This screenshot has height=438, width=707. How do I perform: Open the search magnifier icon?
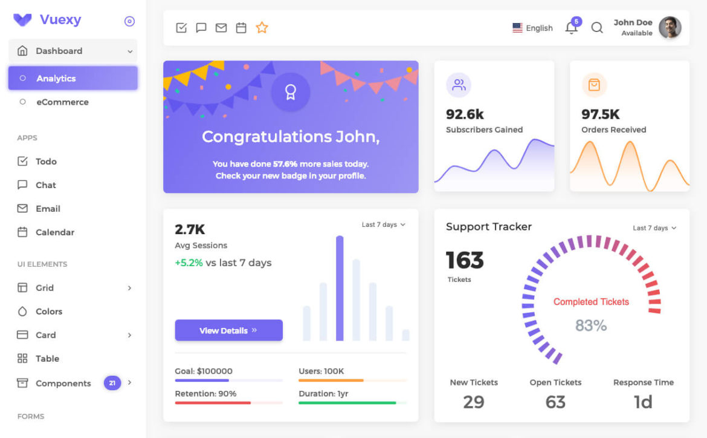[597, 28]
